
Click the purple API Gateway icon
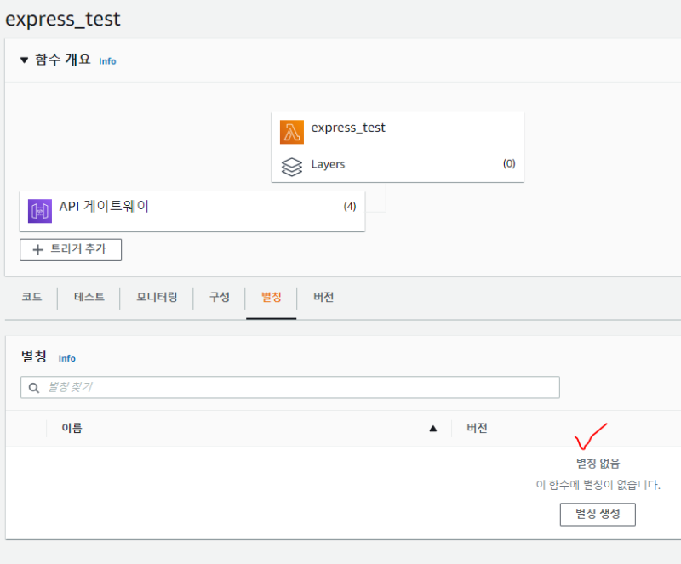click(40, 210)
